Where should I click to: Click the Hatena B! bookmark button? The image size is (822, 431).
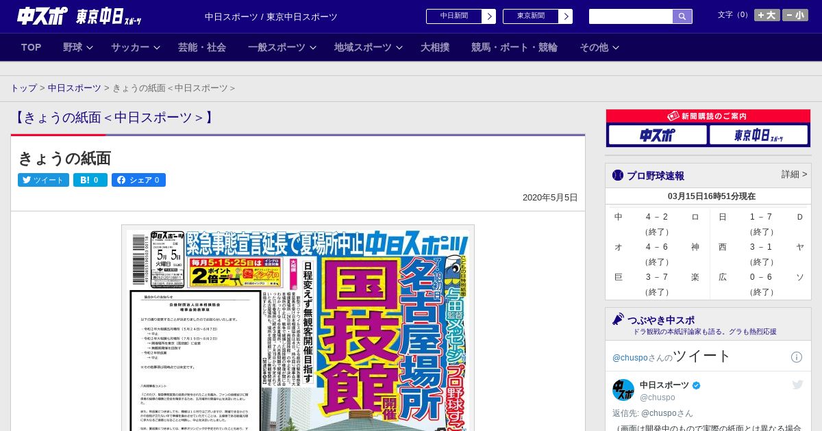(90, 180)
